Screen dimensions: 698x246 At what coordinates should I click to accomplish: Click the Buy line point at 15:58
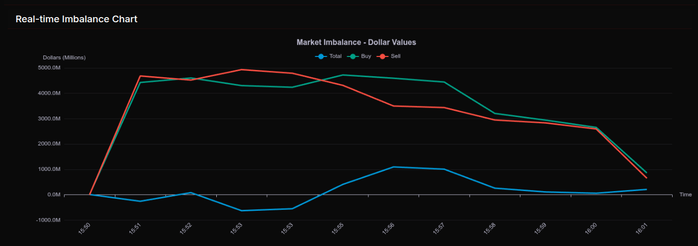[495, 113]
